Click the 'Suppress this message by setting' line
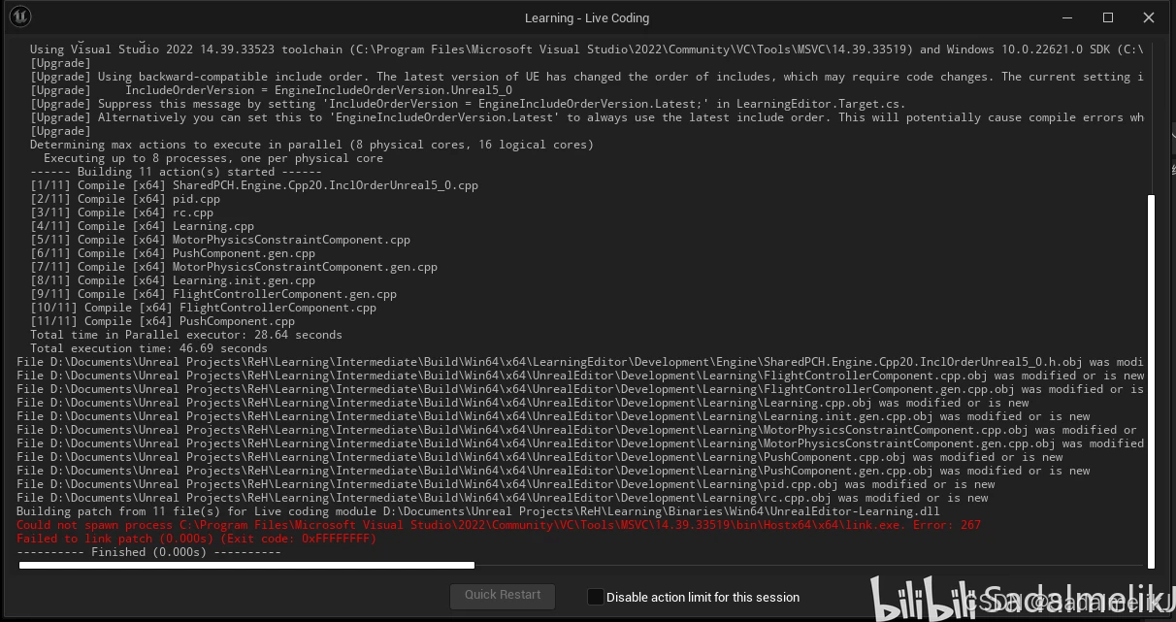 coord(468,104)
